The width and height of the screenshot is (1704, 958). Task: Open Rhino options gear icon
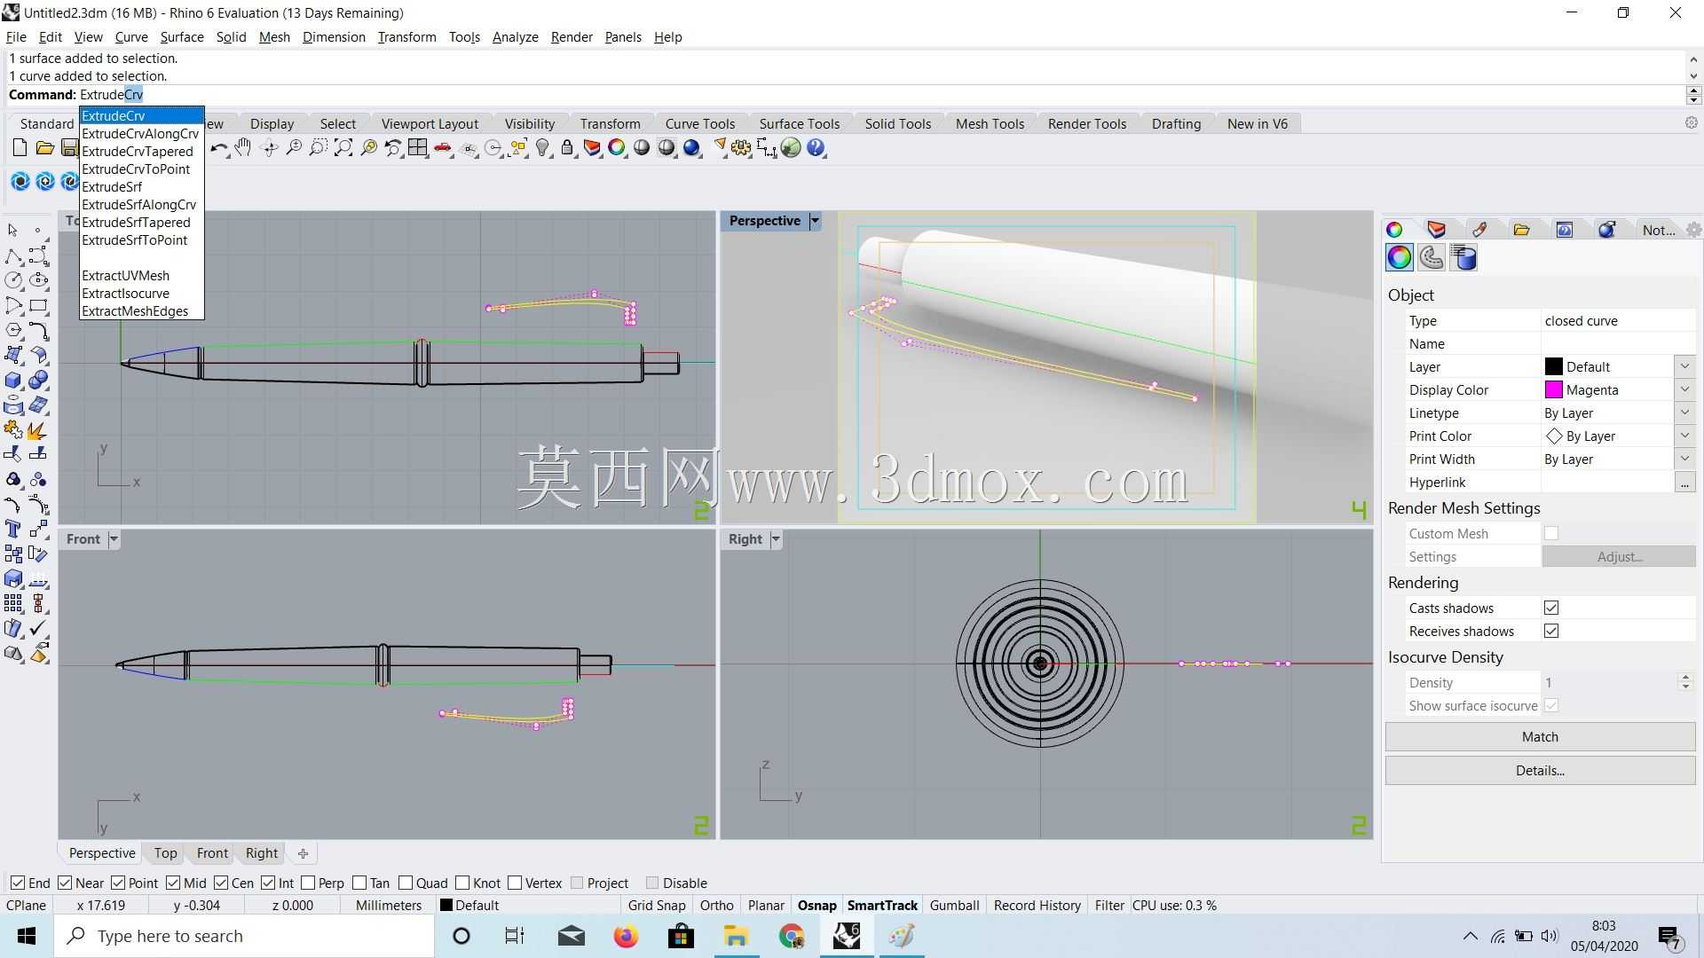(741, 148)
